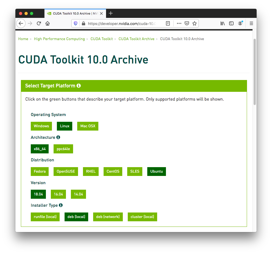Pick CentOS distribution
Viewport: 272px width, 254px height.
click(x=113, y=172)
